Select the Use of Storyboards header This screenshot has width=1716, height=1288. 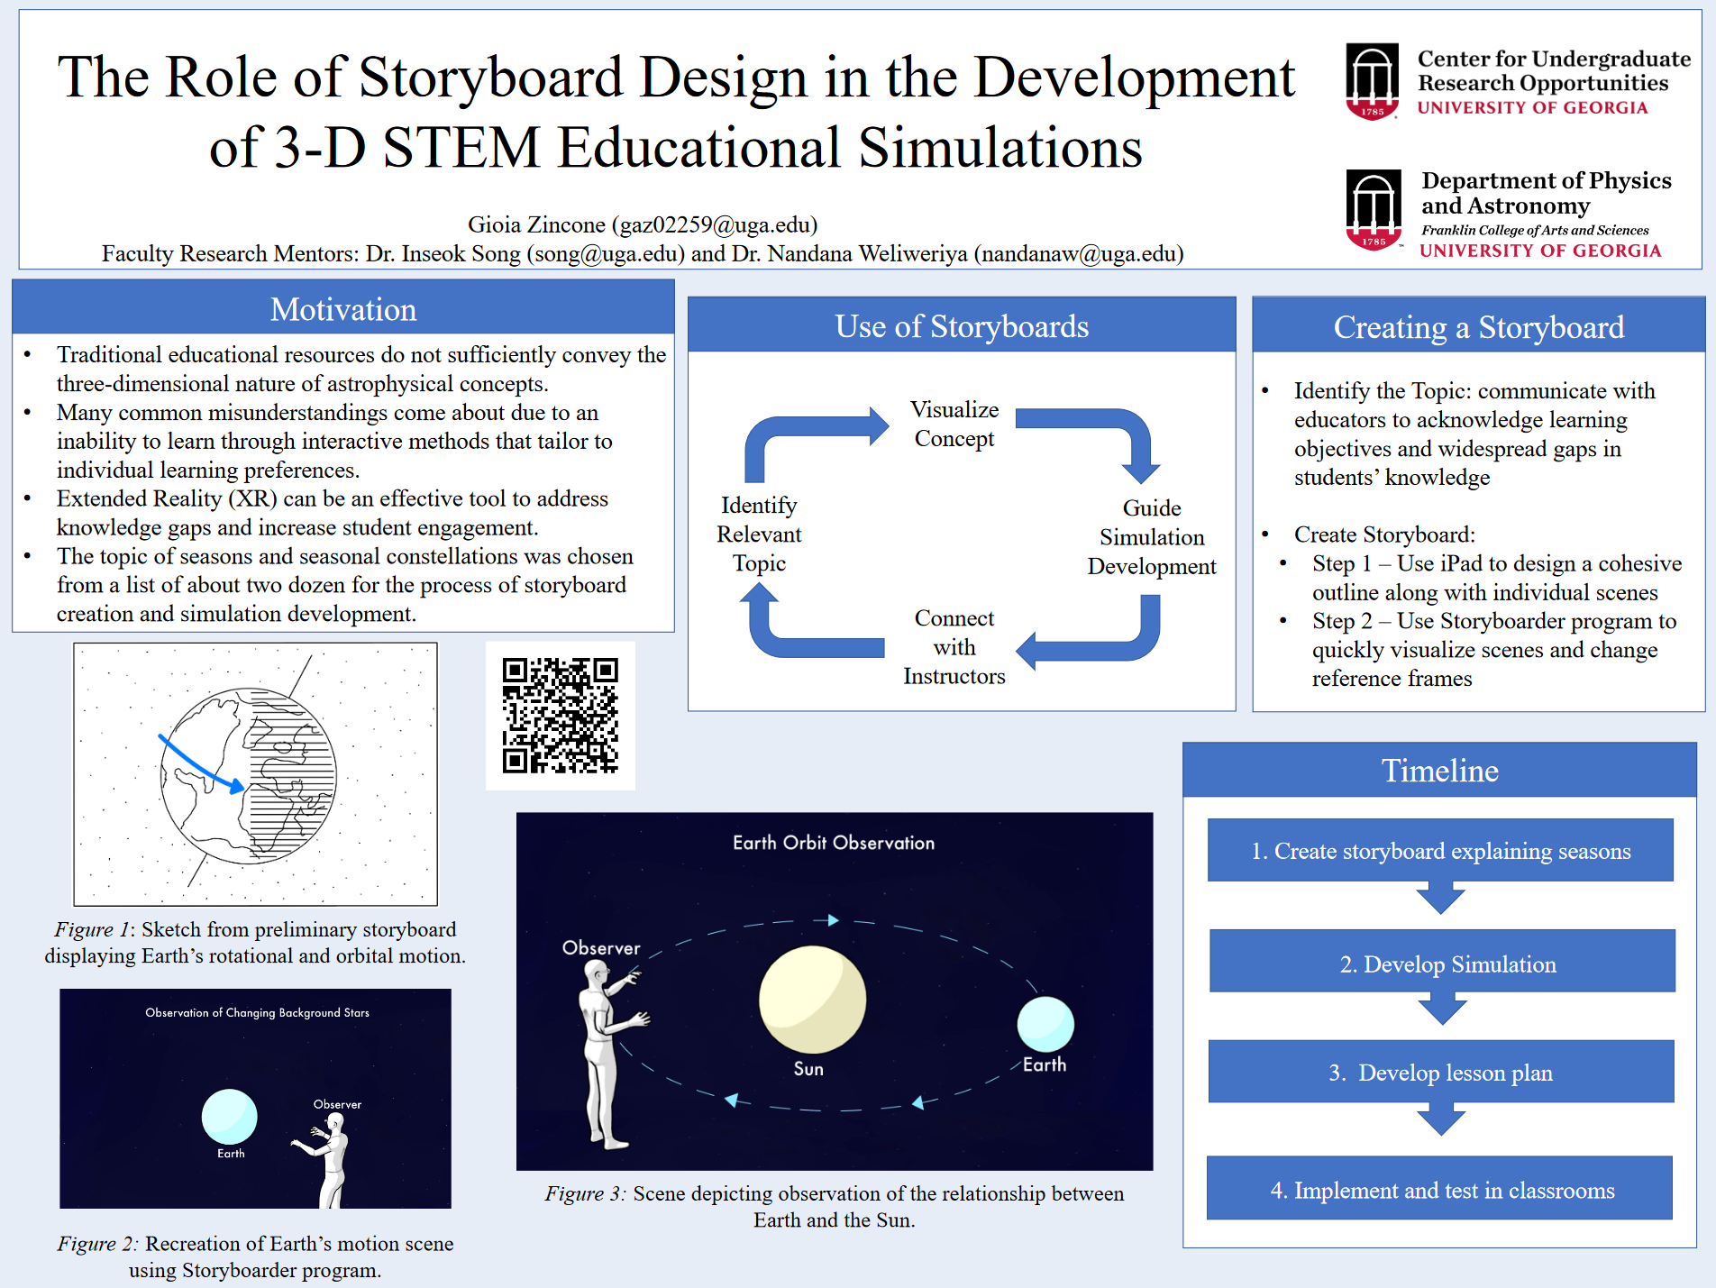[x=961, y=326]
